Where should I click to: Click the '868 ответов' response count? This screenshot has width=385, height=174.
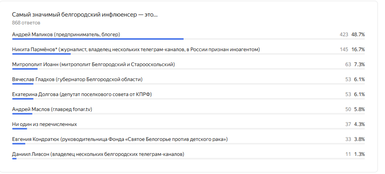coord(26,23)
